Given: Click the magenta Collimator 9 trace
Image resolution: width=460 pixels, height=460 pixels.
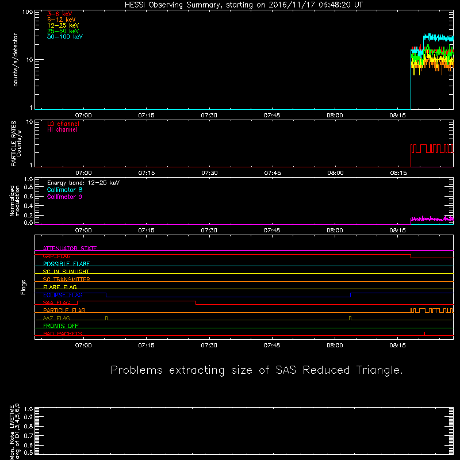Looking at the screenshot, I should tap(432, 219).
